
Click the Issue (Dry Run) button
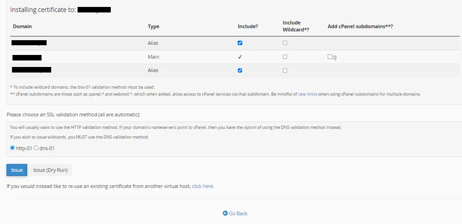50,170
